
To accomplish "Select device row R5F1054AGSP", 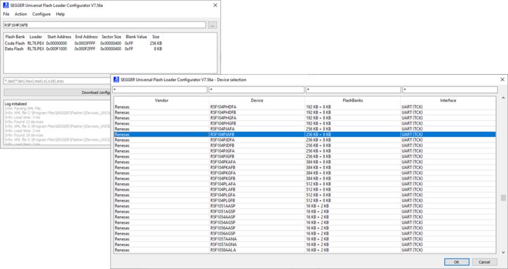I will (x=305, y=223).
